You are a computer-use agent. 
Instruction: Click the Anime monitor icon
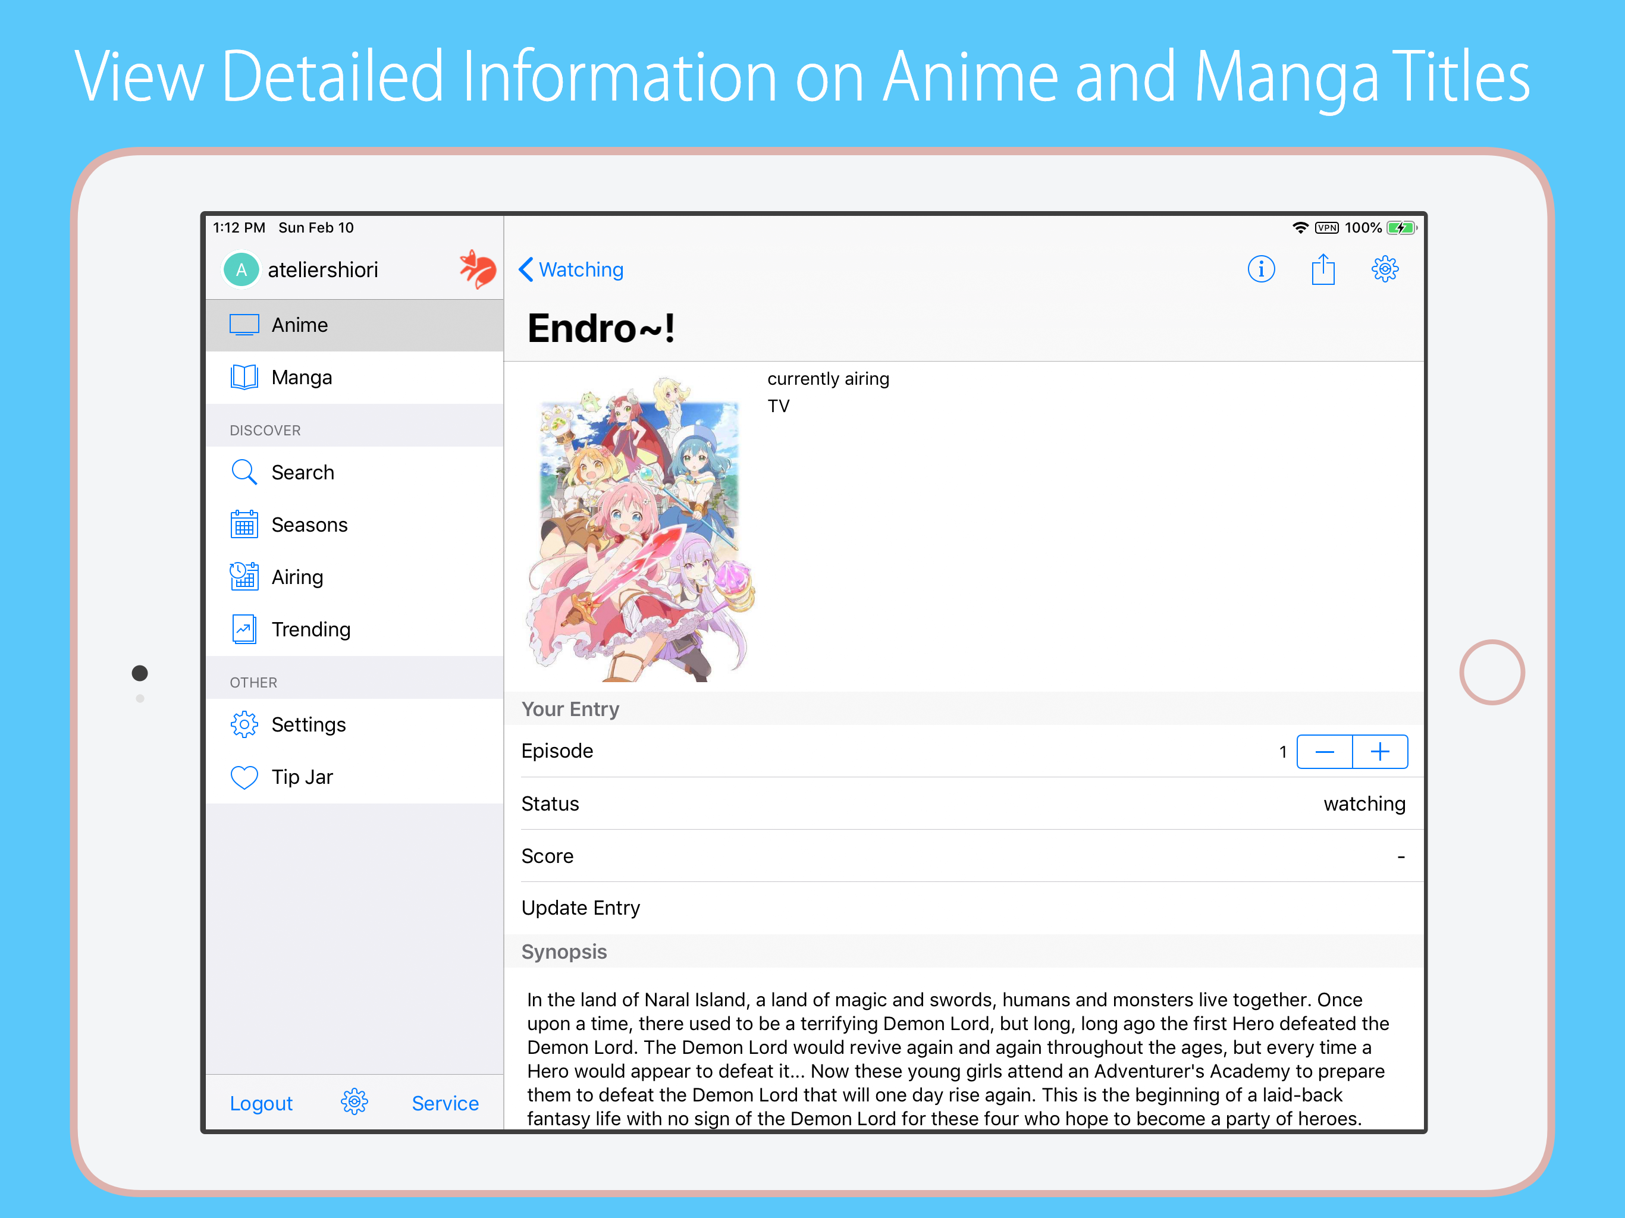pyautogui.click(x=244, y=325)
